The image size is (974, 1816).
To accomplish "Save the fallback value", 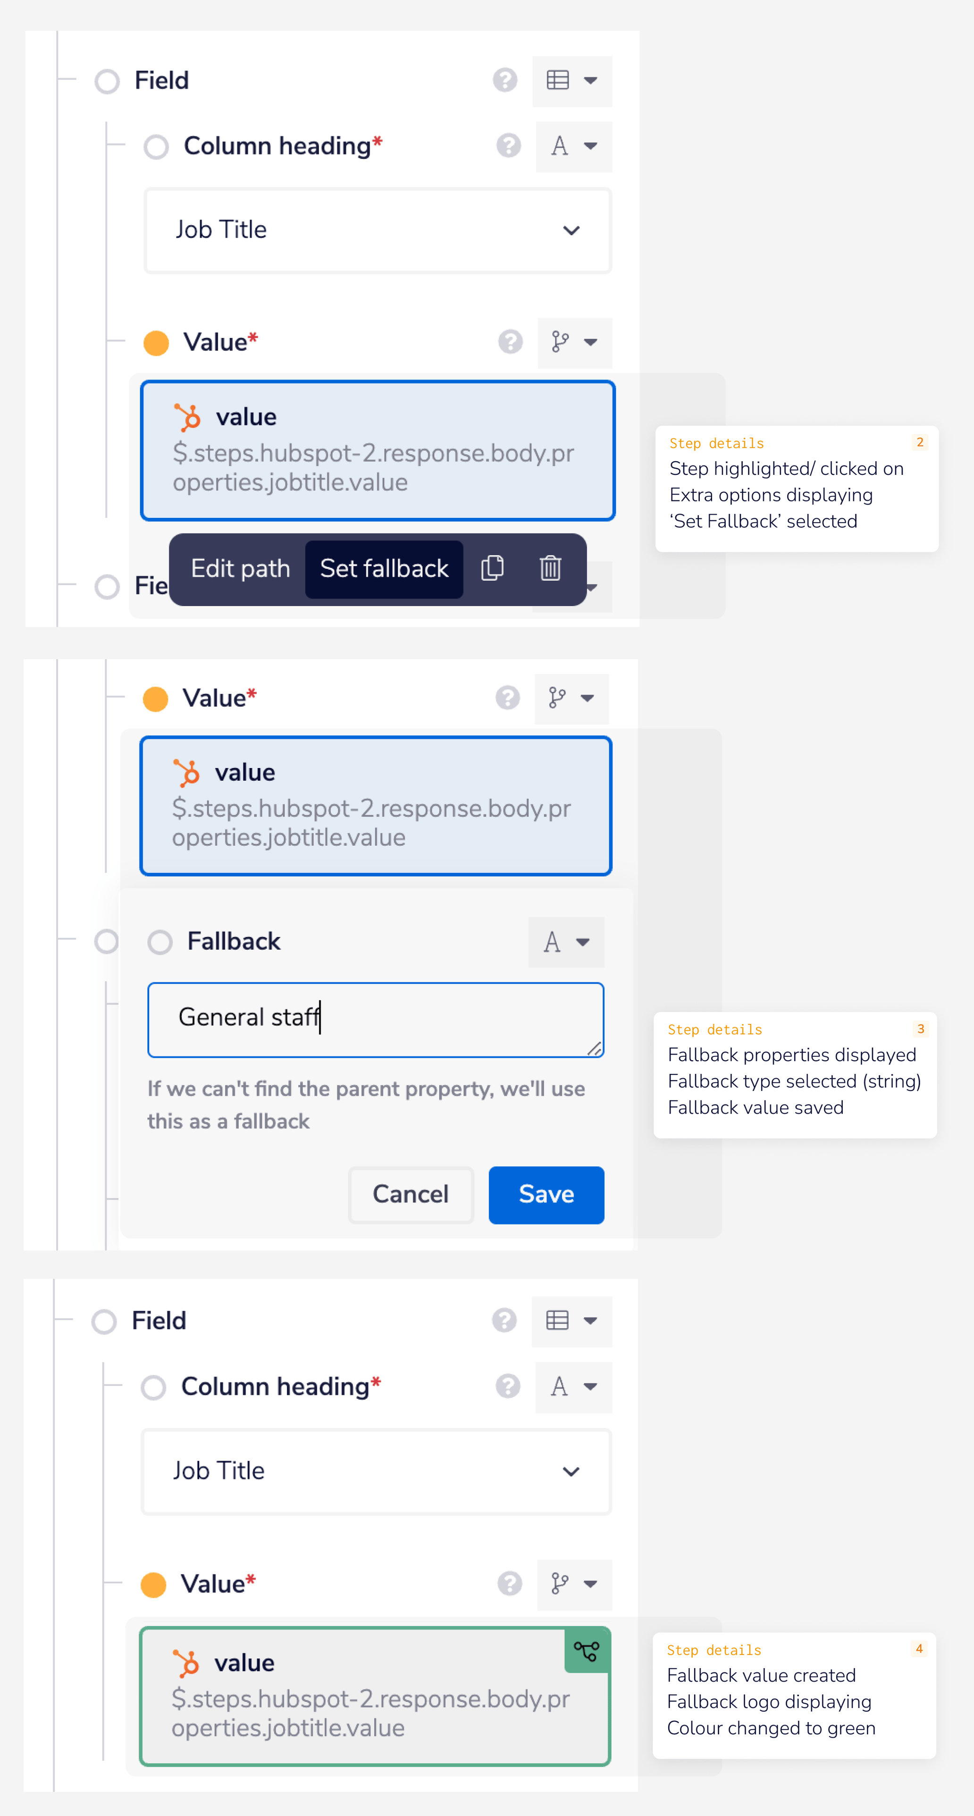I will point(546,1195).
